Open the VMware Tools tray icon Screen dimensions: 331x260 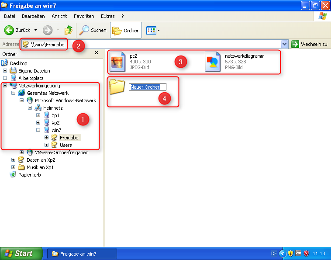coord(298,253)
